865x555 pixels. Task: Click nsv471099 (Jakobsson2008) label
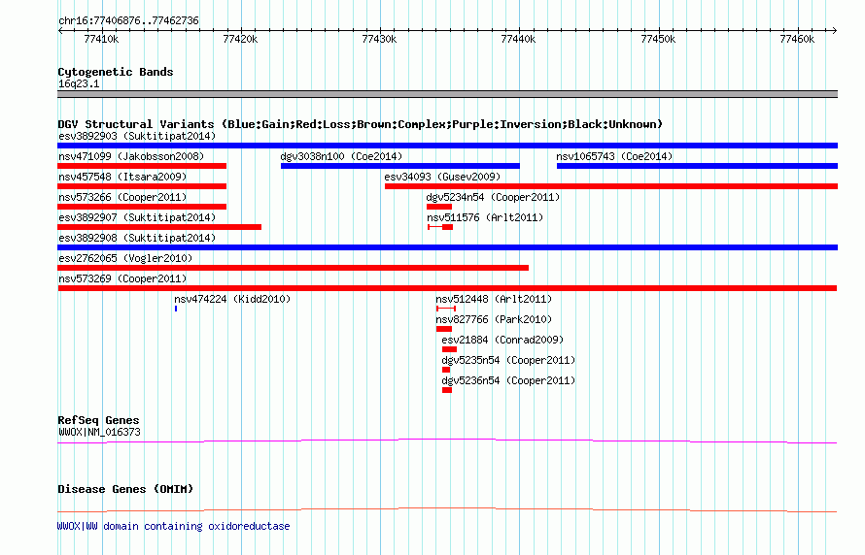[131, 156]
